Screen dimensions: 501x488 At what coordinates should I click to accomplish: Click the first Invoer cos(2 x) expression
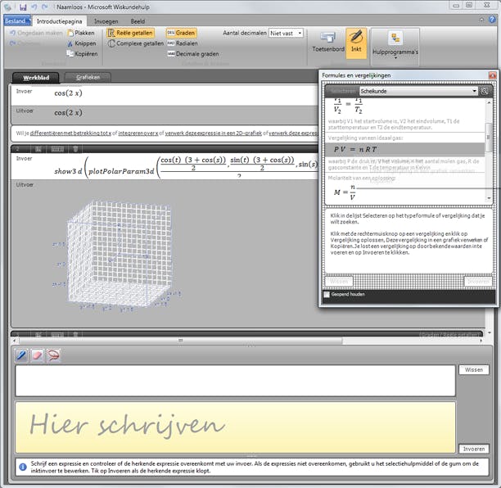(68, 93)
